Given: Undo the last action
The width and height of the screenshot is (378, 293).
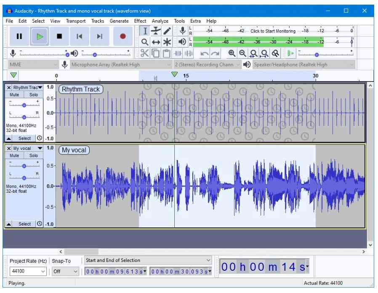Looking at the screenshot, I should (204, 53).
